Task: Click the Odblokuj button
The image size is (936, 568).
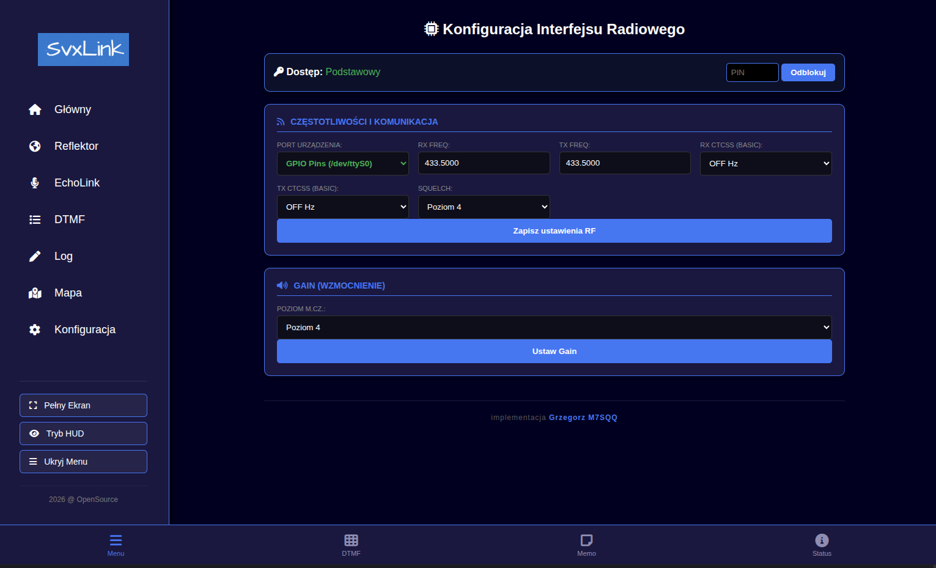Action: pyautogui.click(x=808, y=73)
